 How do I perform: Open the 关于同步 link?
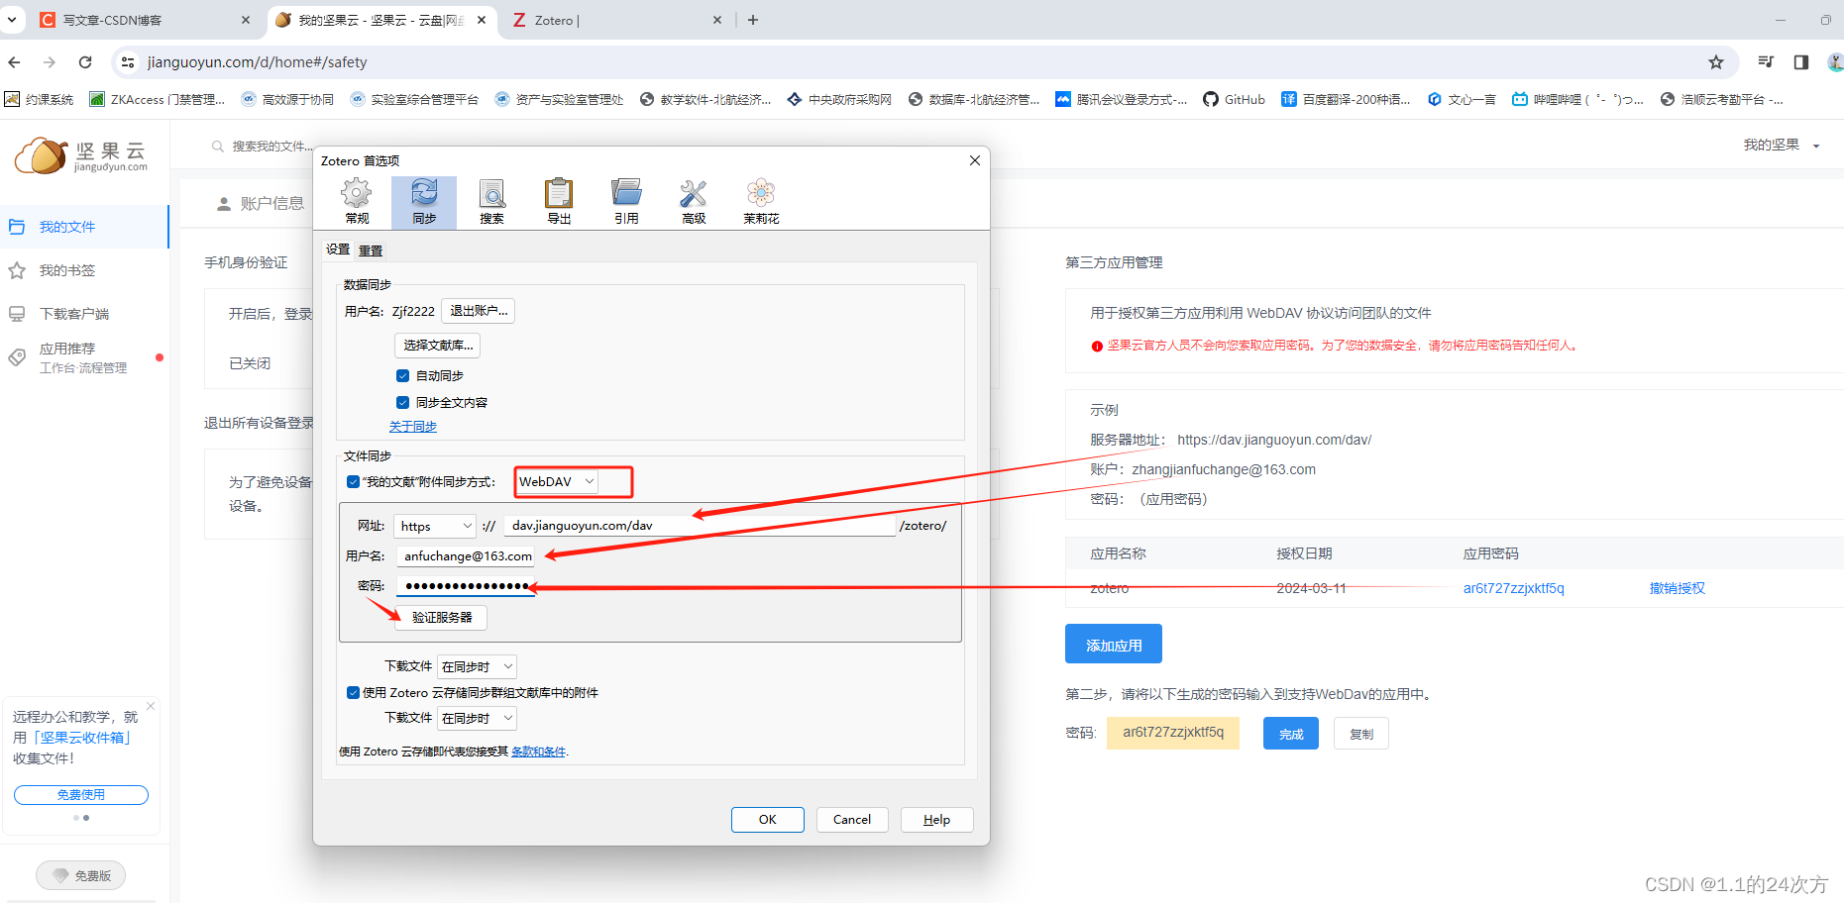[412, 427]
